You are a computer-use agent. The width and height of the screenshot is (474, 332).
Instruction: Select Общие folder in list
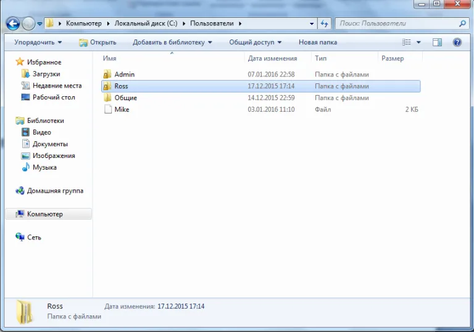coord(260,98)
